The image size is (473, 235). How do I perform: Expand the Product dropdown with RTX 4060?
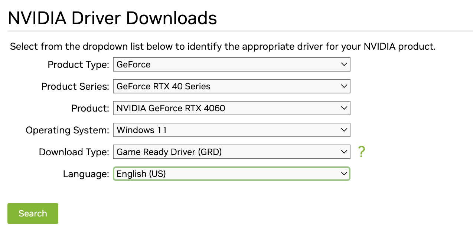(232, 108)
